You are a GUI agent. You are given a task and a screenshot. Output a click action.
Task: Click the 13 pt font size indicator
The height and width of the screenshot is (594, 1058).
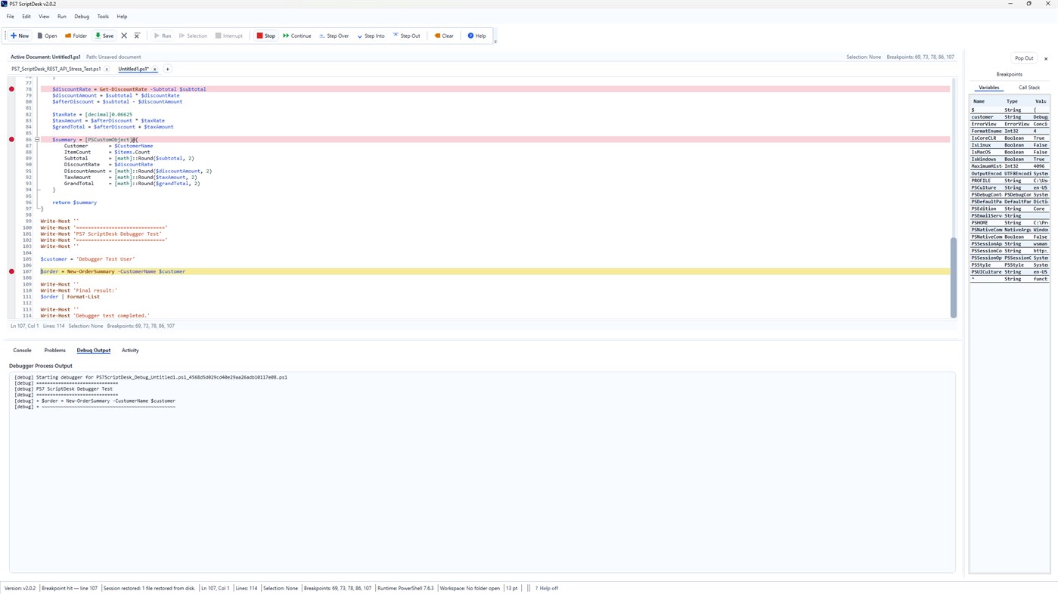pos(512,588)
